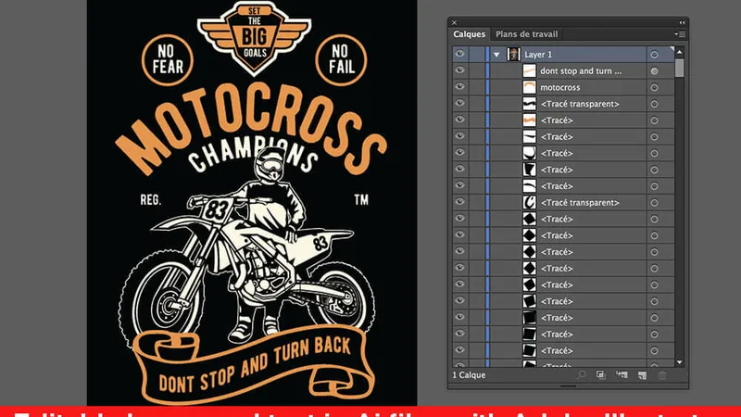The image size is (741, 417).
Task: Select the NO FAIL badge in the artwork
Action: coord(341,60)
